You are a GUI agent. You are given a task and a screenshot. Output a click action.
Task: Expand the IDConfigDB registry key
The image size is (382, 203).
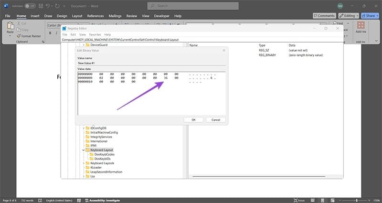tap(83, 128)
